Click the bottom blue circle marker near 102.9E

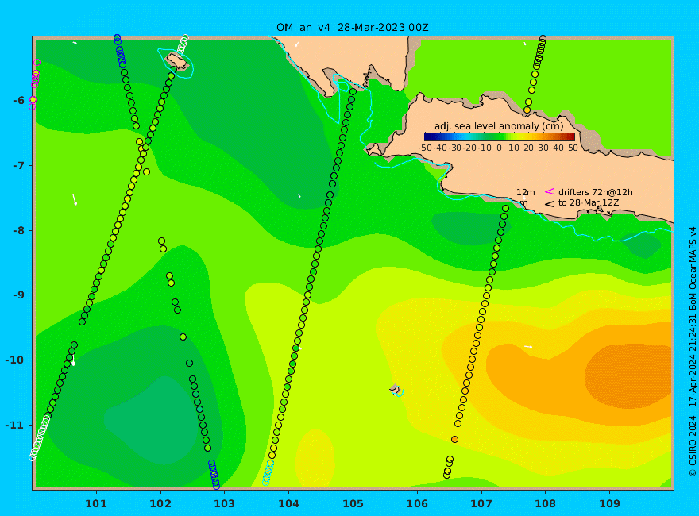click(x=216, y=486)
